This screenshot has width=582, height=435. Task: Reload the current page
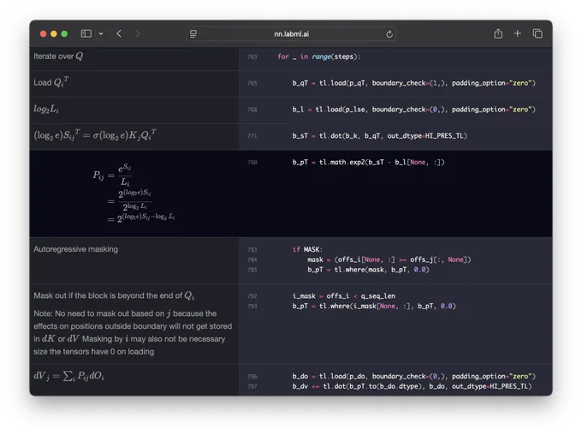pos(389,34)
